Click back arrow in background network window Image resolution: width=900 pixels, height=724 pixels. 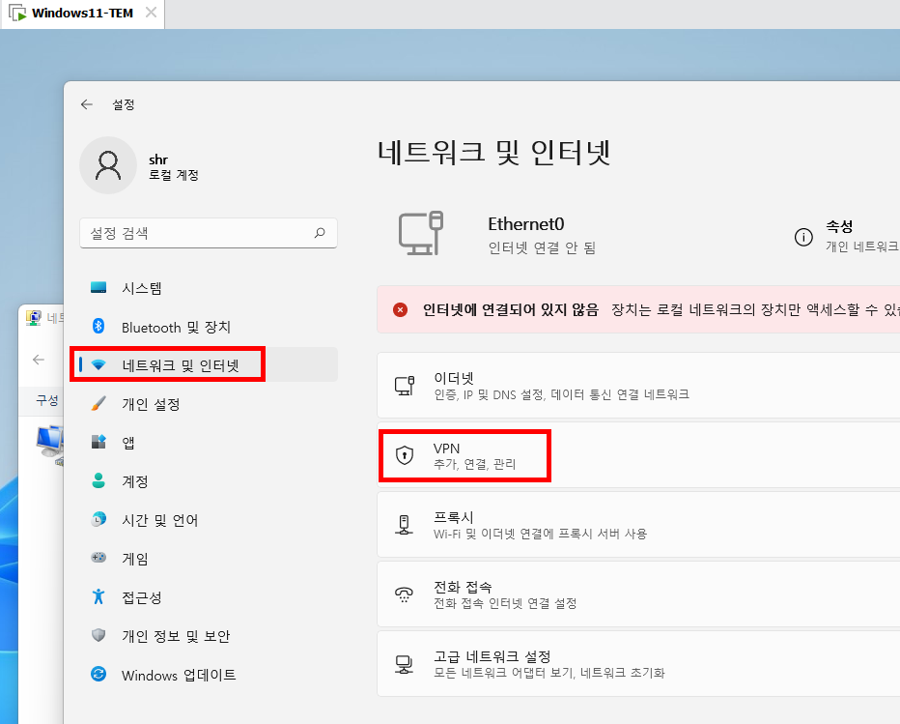[x=39, y=360]
